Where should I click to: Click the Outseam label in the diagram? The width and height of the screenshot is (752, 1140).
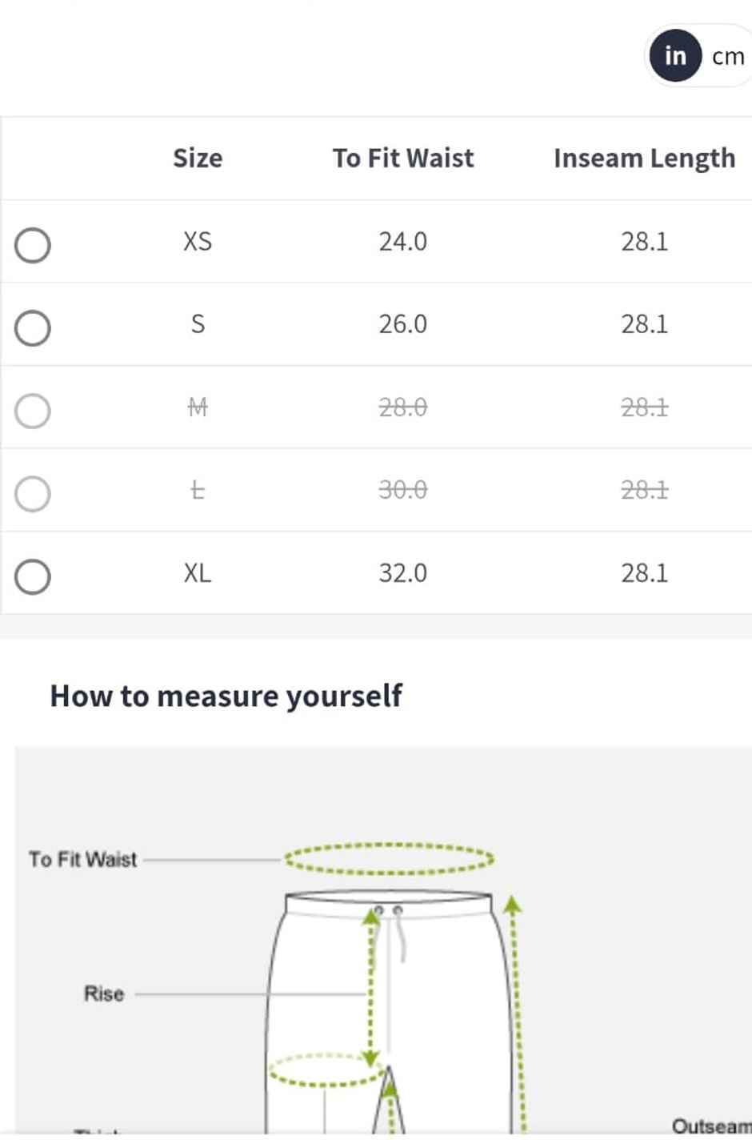(x=710, y=1126)
